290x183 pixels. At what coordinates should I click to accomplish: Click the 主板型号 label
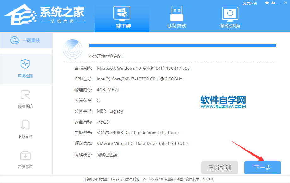[x=83, y=133]
